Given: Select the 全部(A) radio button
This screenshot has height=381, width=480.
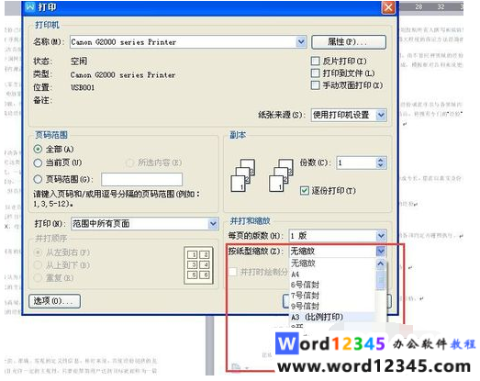Looking at the screenshot, I should tap(38, 149).
